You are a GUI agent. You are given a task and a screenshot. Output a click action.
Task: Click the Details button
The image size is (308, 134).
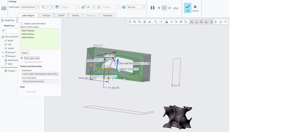[x=25, y=53]
